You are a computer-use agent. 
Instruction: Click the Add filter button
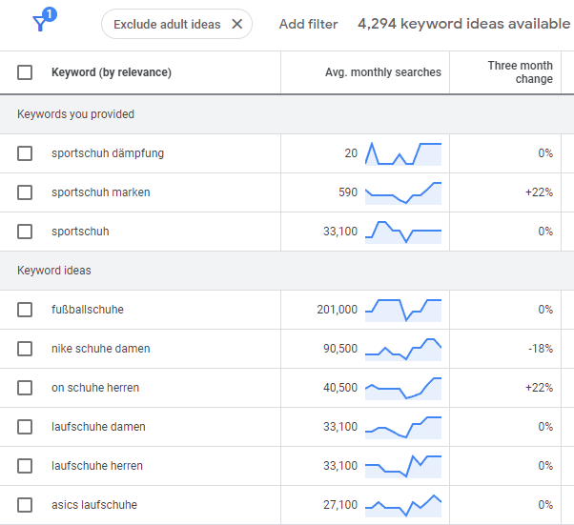pos(308,24)
